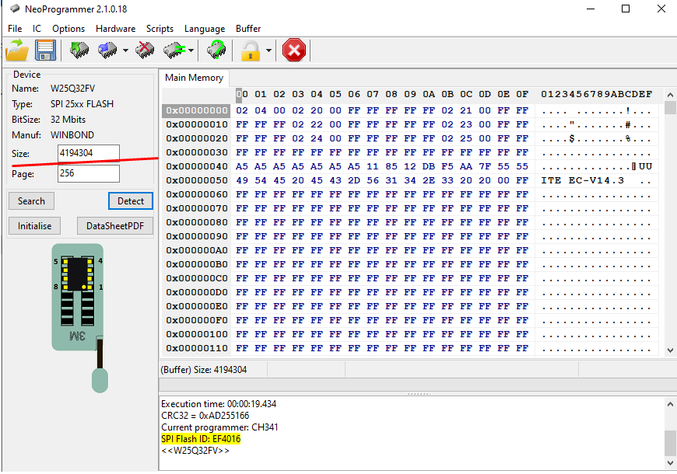Click the 0x00000010 address row
Viewport: 677px width, 474px height.
click(197, 124)
